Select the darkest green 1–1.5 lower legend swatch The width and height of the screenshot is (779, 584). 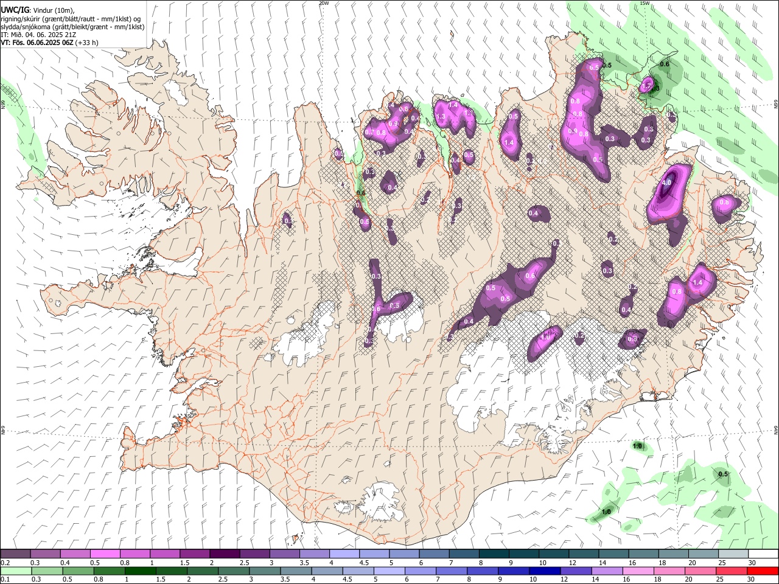tap(140, 571)
